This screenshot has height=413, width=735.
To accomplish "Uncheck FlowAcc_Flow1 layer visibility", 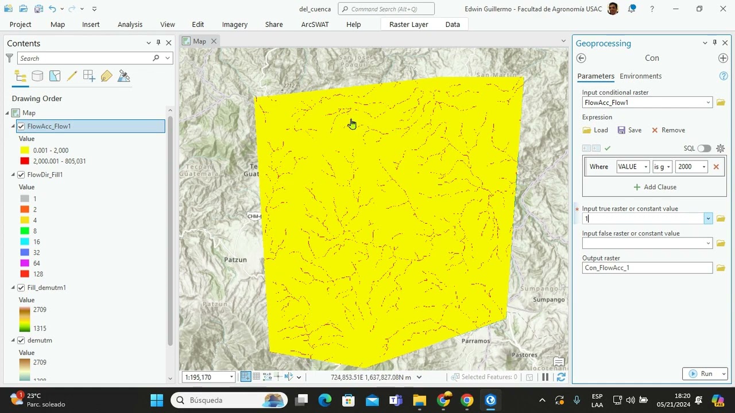I will coord(21,126).
